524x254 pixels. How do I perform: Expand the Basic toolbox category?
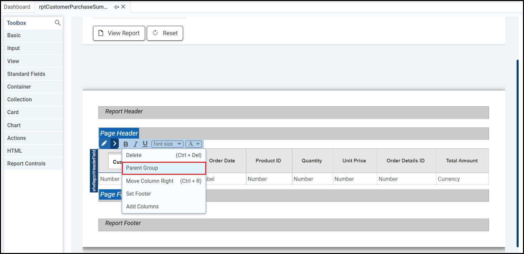33,36
